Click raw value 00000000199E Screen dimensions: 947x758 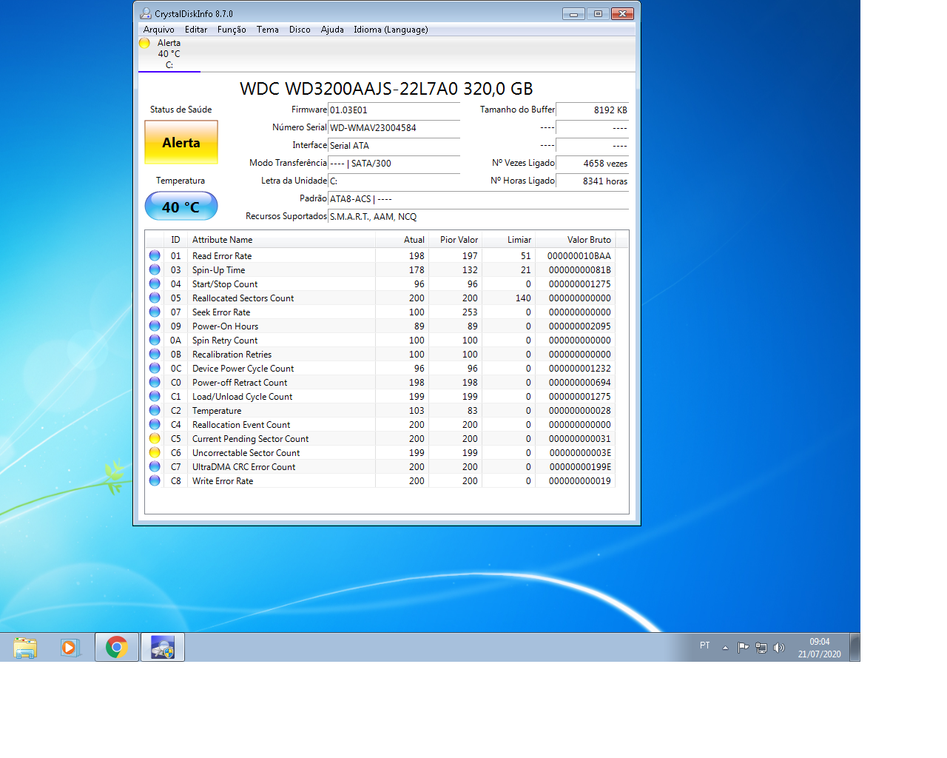(580, 466)
